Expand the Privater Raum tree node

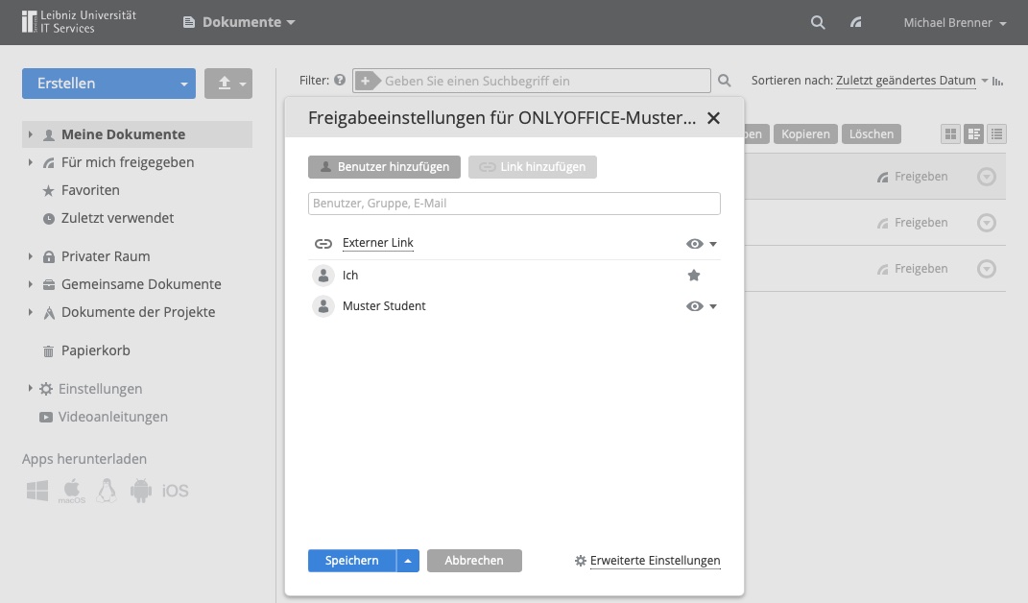30,256
